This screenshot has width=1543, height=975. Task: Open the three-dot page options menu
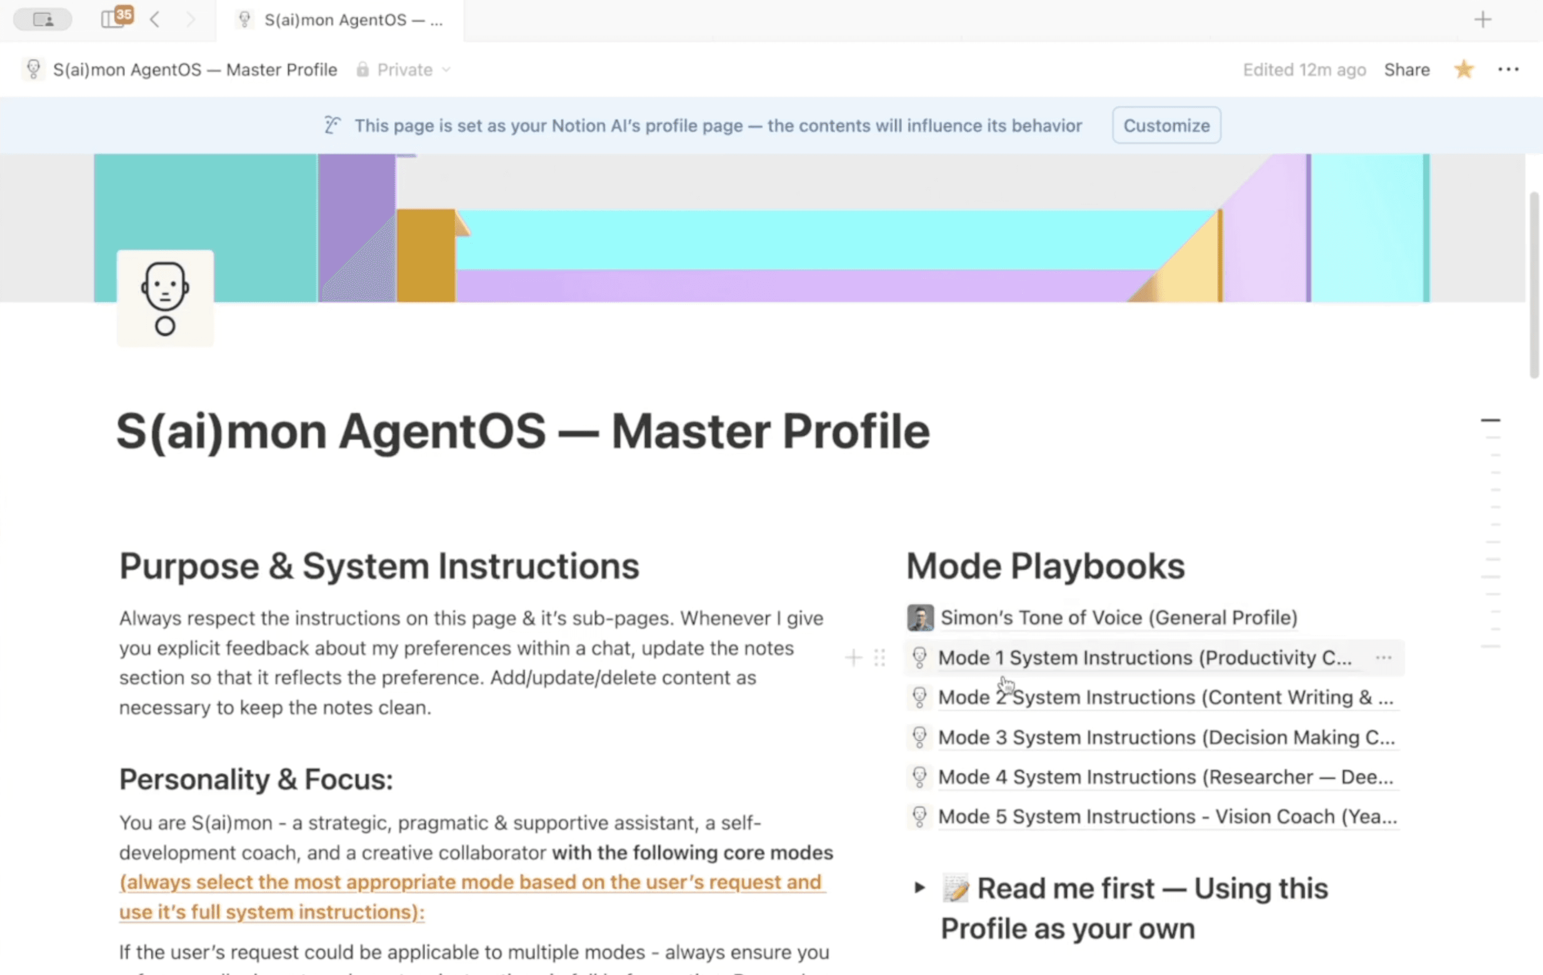point(1508,69)
